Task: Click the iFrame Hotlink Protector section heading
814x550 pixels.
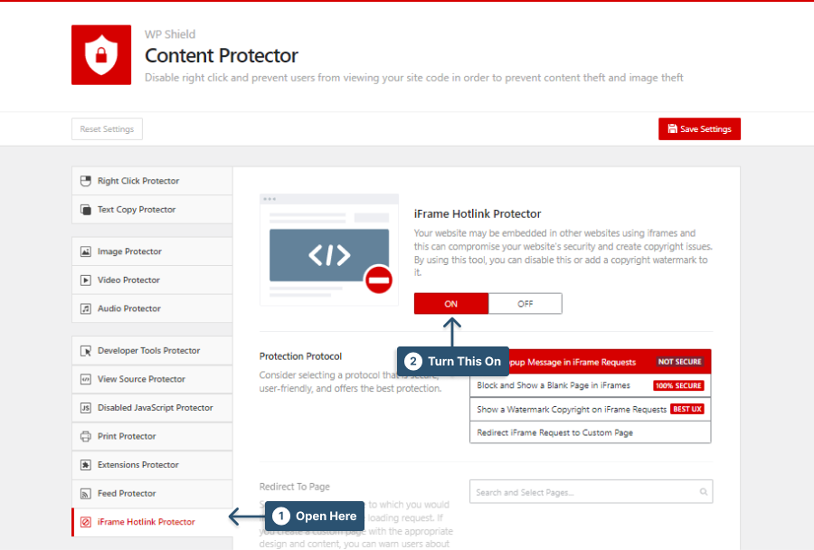Action: [478, 214]
